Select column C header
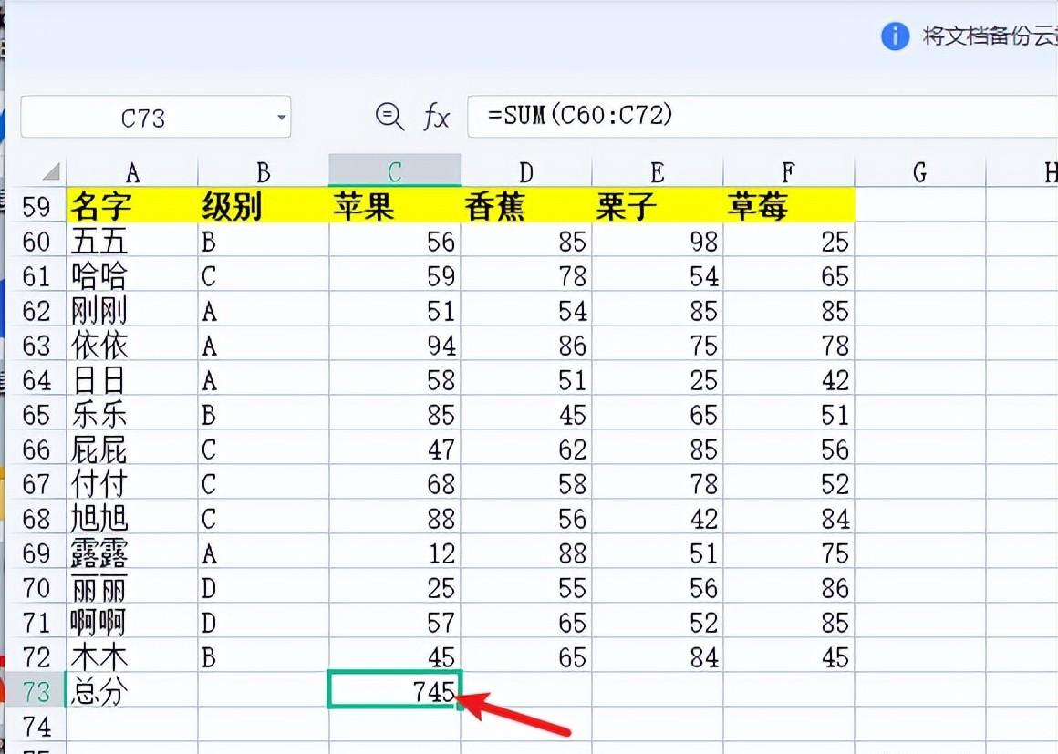1058x754 pixels. tap(395, 171)
